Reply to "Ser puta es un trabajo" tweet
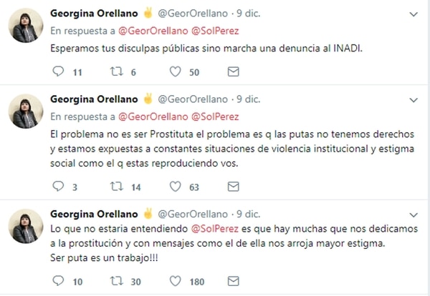430x296 pixels. pyautogui.click(x=59, y=281)
